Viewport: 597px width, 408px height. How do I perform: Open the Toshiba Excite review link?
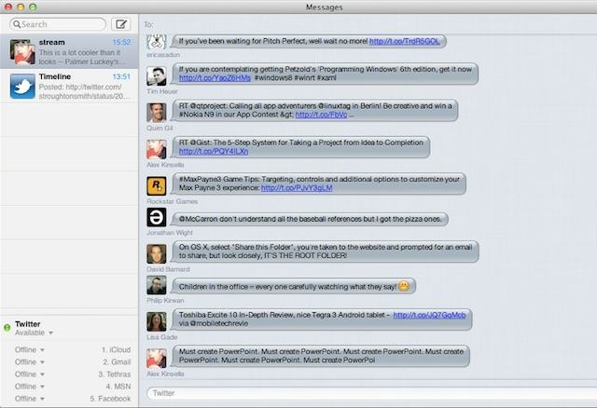click(429, 315)
